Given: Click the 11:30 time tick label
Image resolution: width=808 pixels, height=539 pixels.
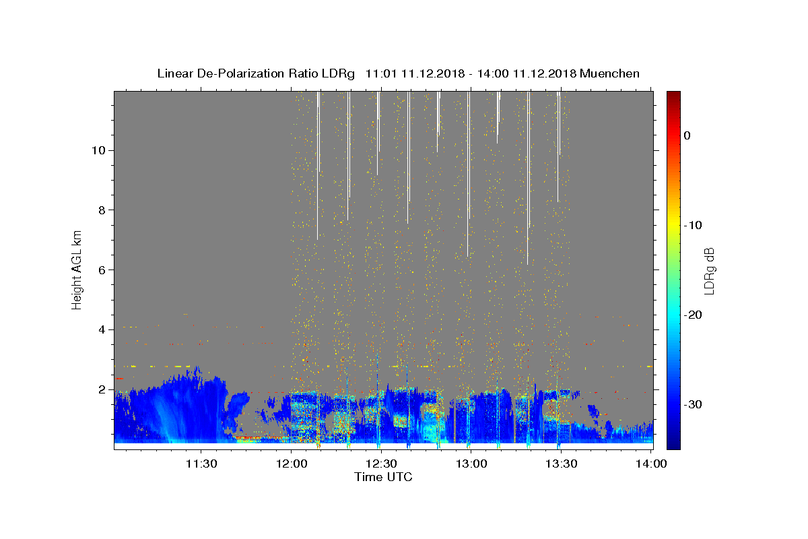Looking at the screenshot, I should point(201,464).
